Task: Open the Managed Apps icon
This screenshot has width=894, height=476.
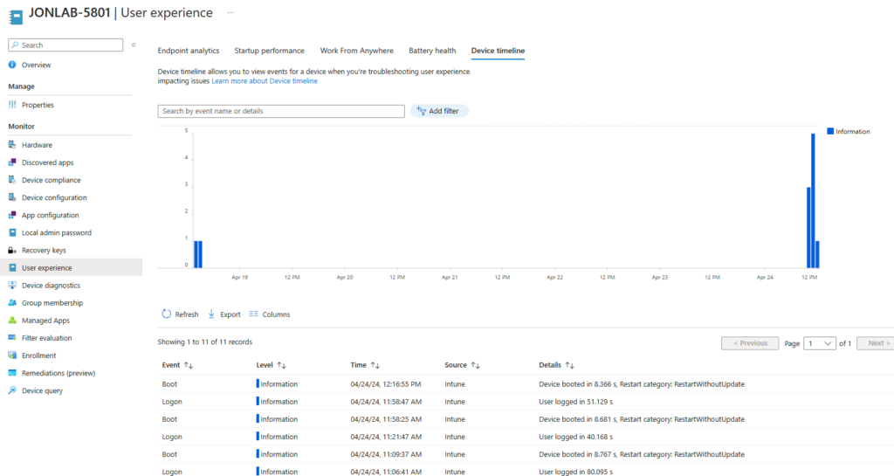Action: click(x=12, y=321)
